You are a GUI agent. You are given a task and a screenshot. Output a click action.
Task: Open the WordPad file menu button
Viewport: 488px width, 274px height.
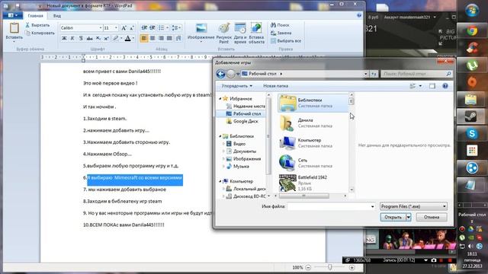point(12,15)
